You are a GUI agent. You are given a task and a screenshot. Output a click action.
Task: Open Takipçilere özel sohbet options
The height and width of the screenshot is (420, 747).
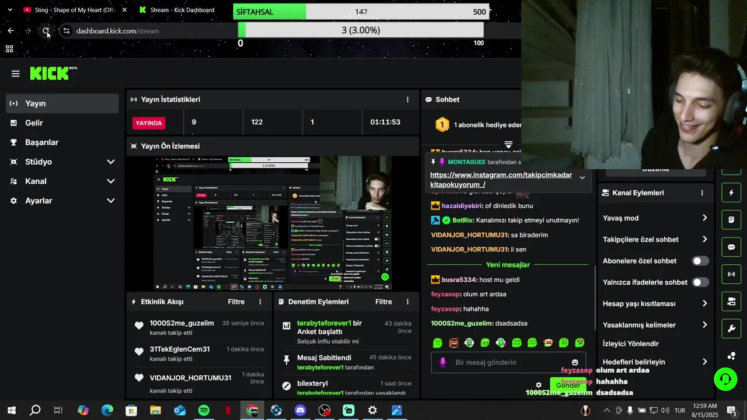click(x=655, y=240)
